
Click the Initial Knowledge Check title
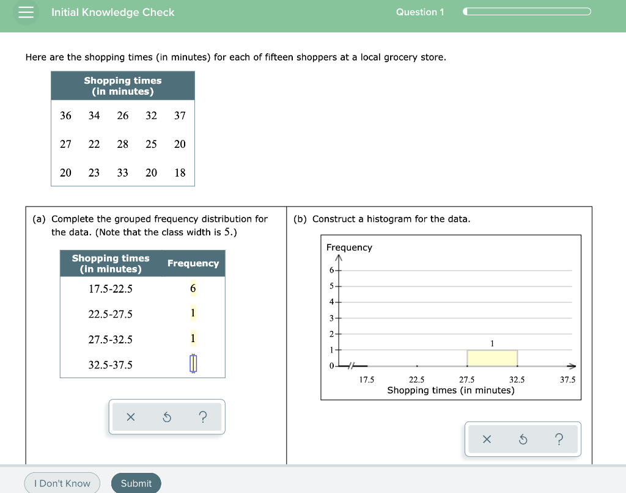pos(113,12)
